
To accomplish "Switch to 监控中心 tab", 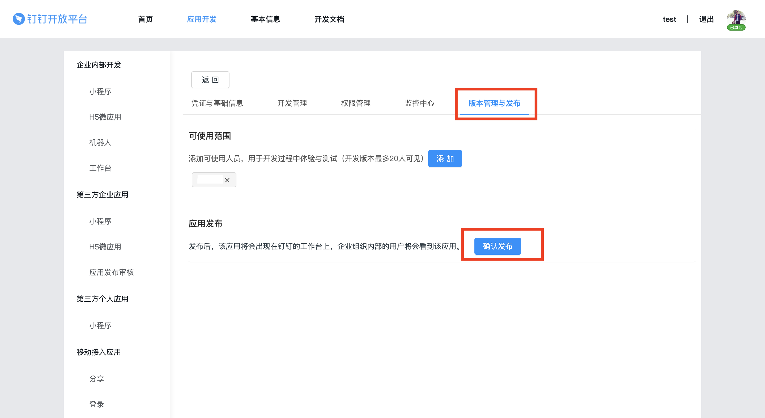I will (x=419, y=103).
